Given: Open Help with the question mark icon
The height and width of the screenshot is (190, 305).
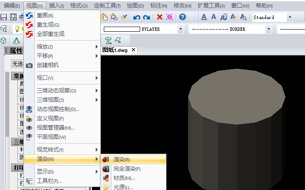Looking at the screenshot, I should tap(183, 17).
